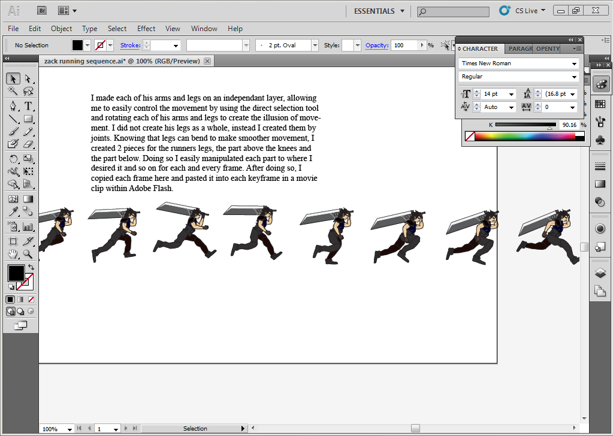
Task: Open the Layers panel icon
Action: (600, 272)
